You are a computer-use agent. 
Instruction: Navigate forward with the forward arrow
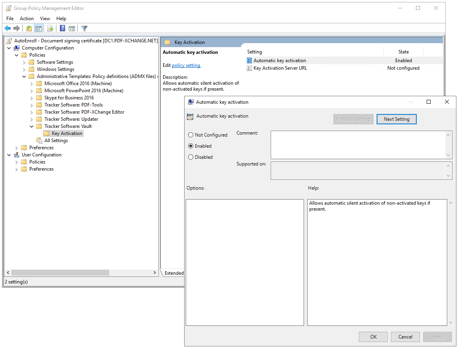click(x=16, y=28)
